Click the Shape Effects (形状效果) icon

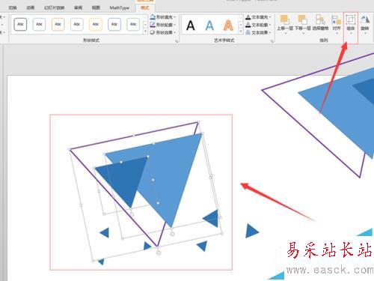[x=153, y=32]
